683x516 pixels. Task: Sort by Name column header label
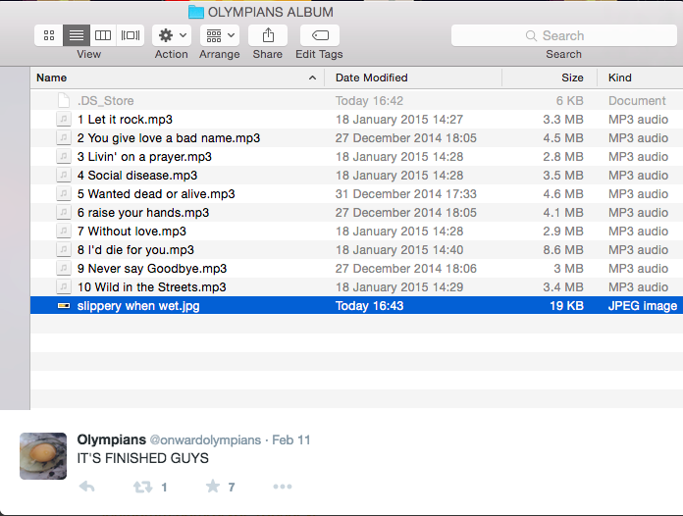[x=51, y=77]
